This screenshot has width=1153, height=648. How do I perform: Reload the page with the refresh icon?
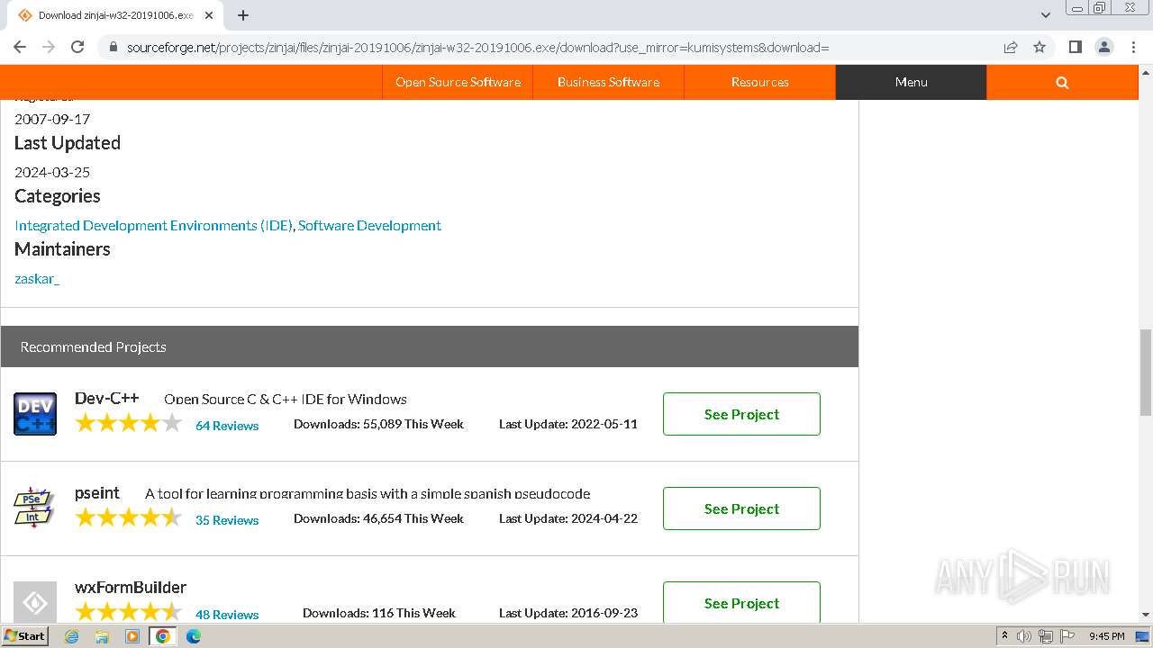pyautogui.click(x=77, y=47)
